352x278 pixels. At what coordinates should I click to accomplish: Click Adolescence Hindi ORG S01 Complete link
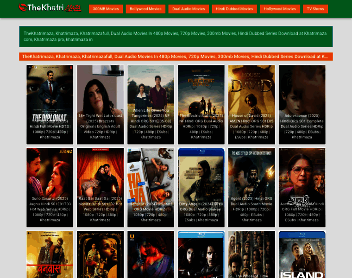coord(302,126)
